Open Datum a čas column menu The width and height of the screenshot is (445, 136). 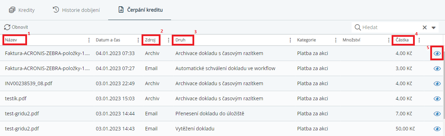pos(138,40)
